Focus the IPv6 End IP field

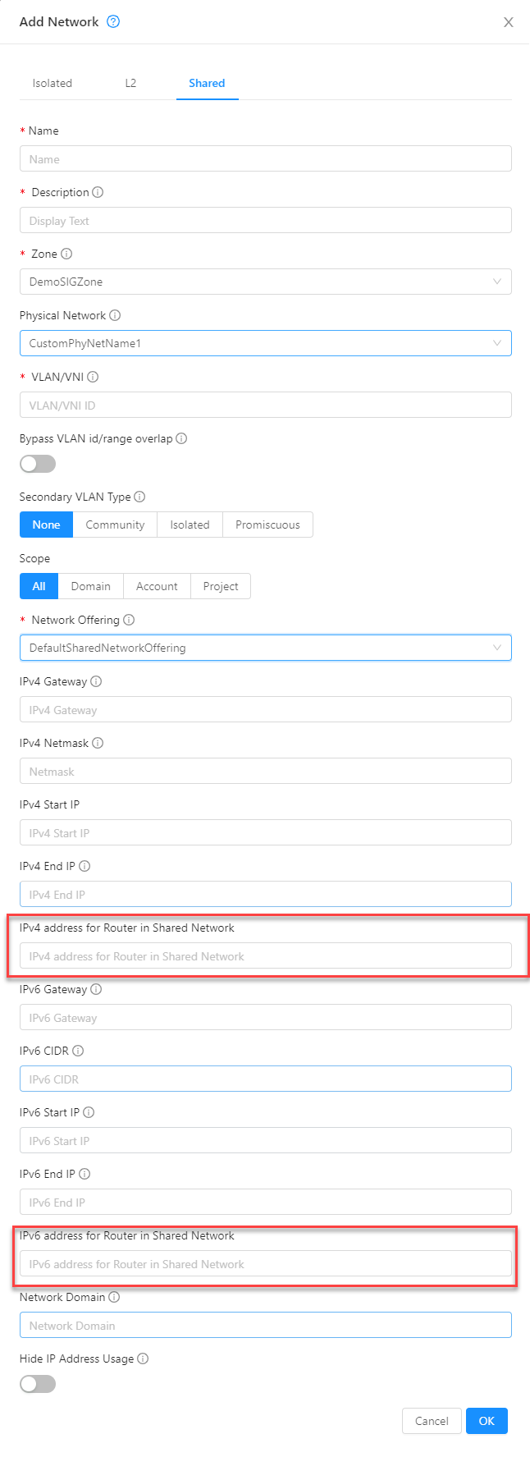click(266, 1202)
